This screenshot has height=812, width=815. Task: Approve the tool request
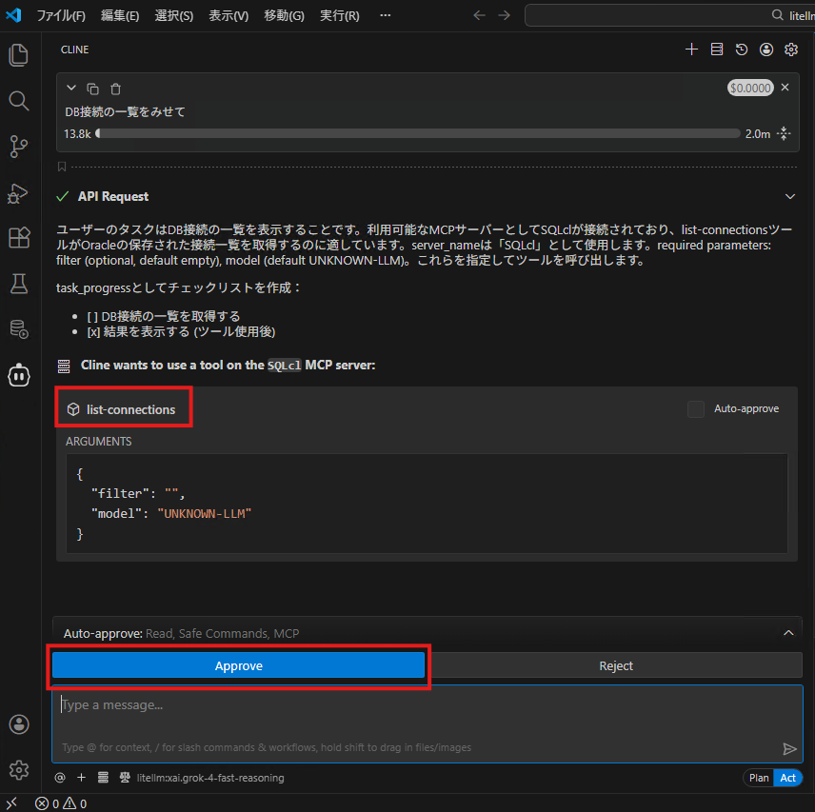click(239, 665)
